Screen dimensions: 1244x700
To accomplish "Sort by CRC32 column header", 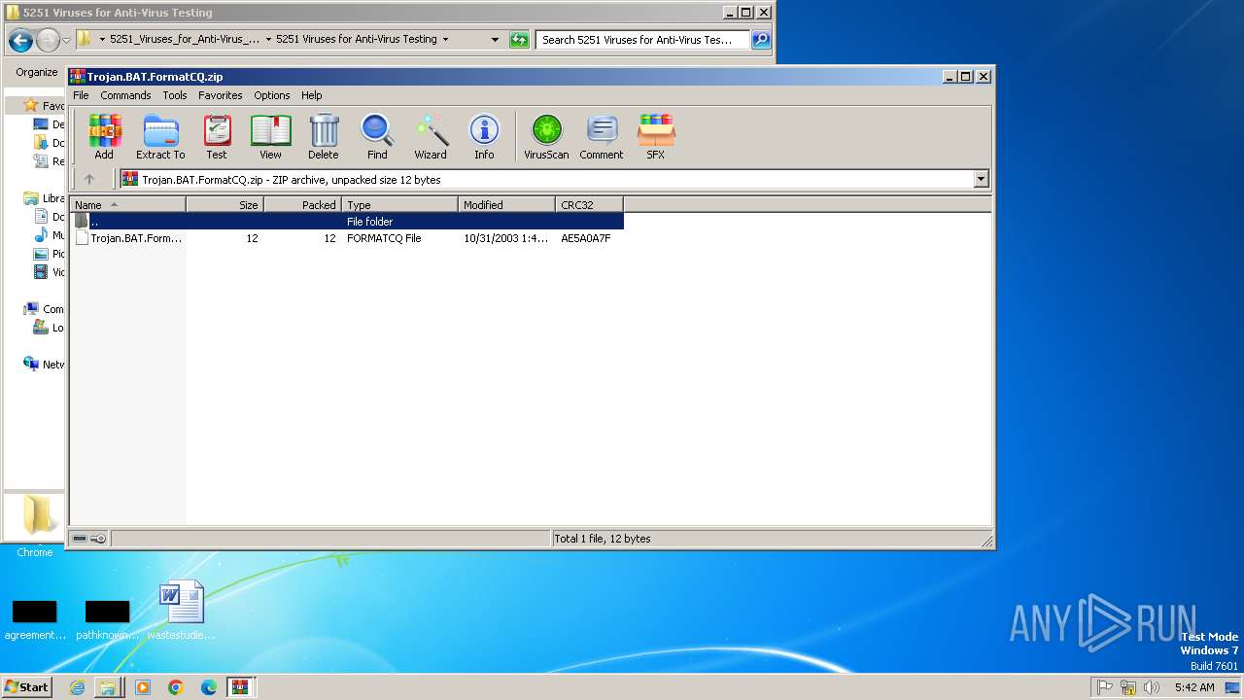I will pos(590,204).
